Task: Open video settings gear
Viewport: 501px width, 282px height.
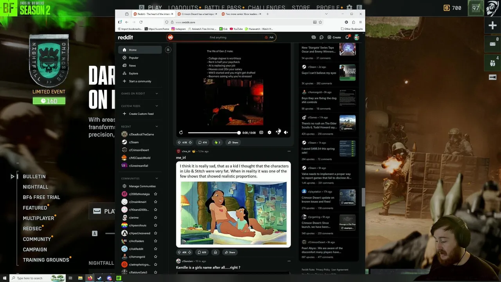Action: (x=269, y=133)
